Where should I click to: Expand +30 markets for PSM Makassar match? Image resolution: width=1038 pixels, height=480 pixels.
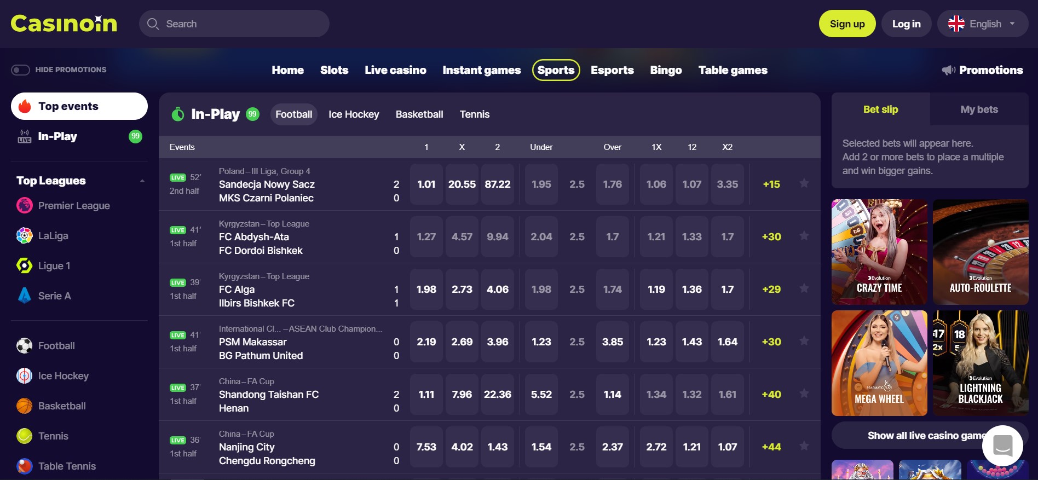click(x=771, y=342)
